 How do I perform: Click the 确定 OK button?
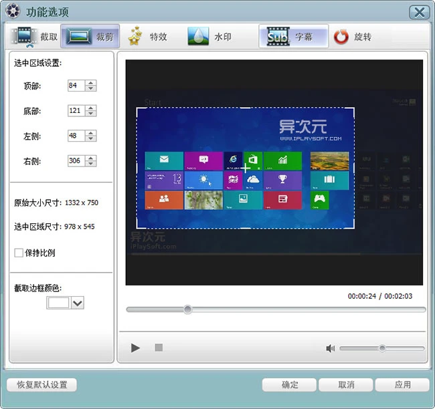pyautogui.click(x=289, y=385)
